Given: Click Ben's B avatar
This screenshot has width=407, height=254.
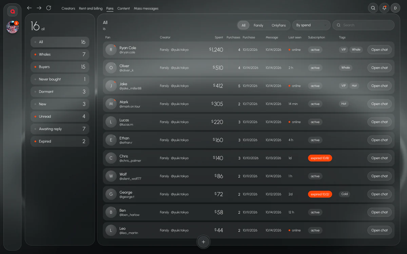Looking at the screenshot, I should point(111,212).
